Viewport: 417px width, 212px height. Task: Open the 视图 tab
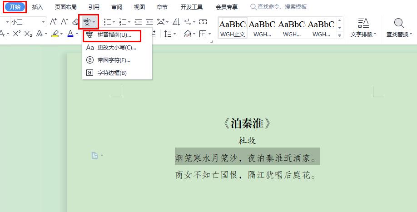139,7
